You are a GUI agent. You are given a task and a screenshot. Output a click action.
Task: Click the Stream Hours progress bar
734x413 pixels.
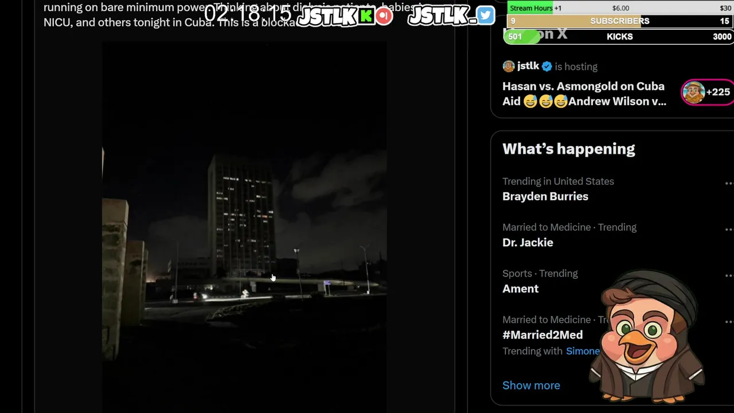click(620, 8)
